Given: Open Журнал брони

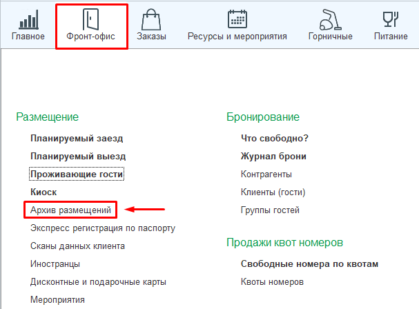Looking at the screenshot, I should (273, 157).
